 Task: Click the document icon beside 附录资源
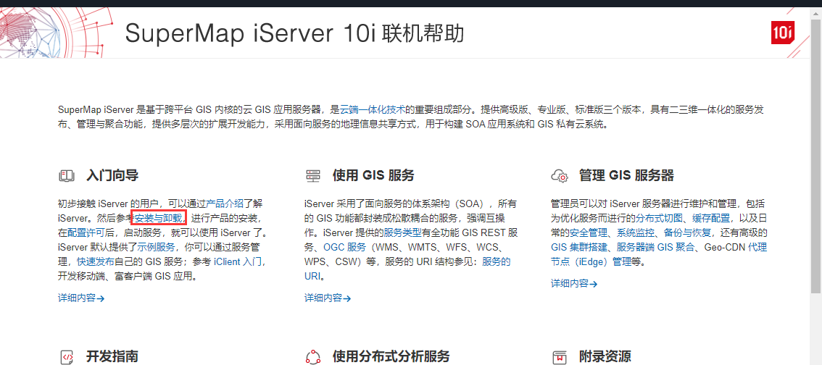tap(560, 358)
